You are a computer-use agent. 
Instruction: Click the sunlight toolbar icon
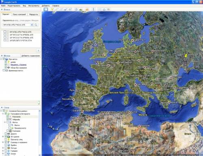(81, 9)
